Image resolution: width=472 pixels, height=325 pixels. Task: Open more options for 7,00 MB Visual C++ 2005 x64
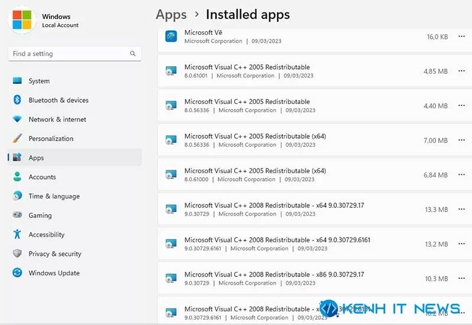coord(461,140)
